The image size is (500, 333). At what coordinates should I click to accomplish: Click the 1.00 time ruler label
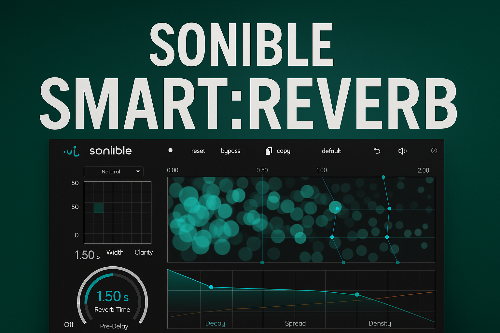322,170
